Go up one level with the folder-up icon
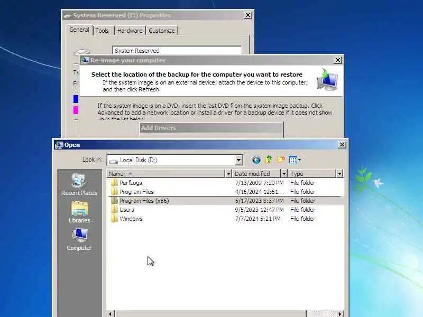 point(269,160)
